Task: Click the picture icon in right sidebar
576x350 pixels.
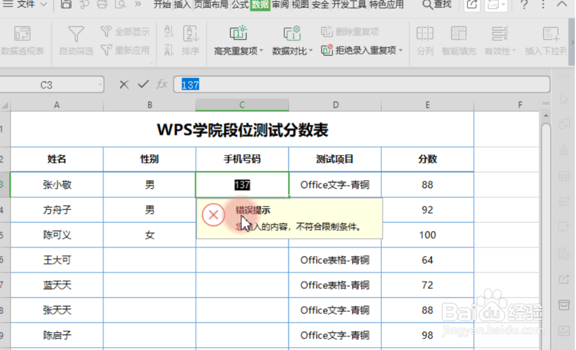Action: tap(564, 331)
